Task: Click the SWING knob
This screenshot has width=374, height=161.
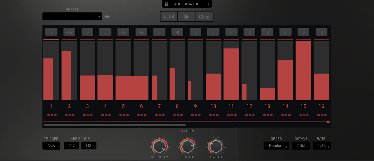Action: click(216, 146)
